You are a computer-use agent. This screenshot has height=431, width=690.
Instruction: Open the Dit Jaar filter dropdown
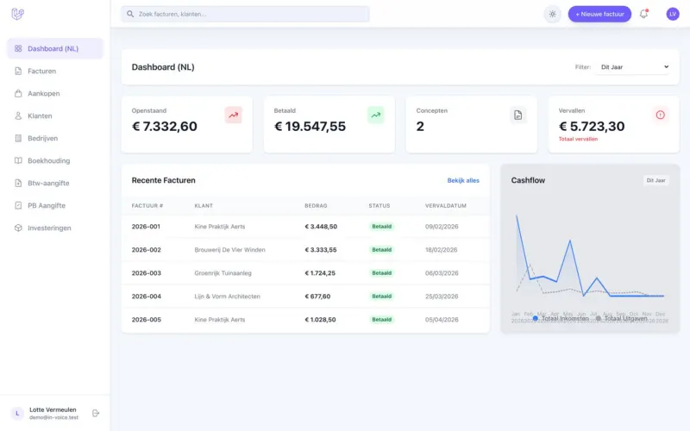pyautogui.click(x=633, y=67)
